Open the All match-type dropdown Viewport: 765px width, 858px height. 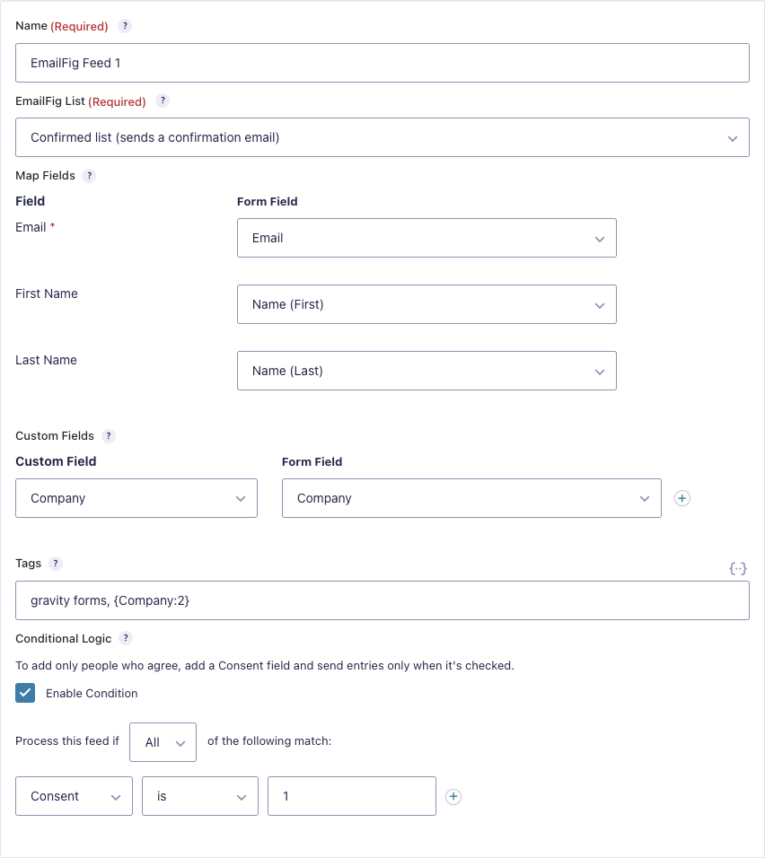tap(163, 742)
